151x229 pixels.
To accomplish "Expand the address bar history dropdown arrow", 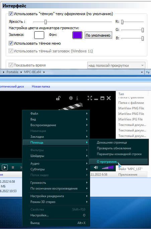I will coord(142,72).
